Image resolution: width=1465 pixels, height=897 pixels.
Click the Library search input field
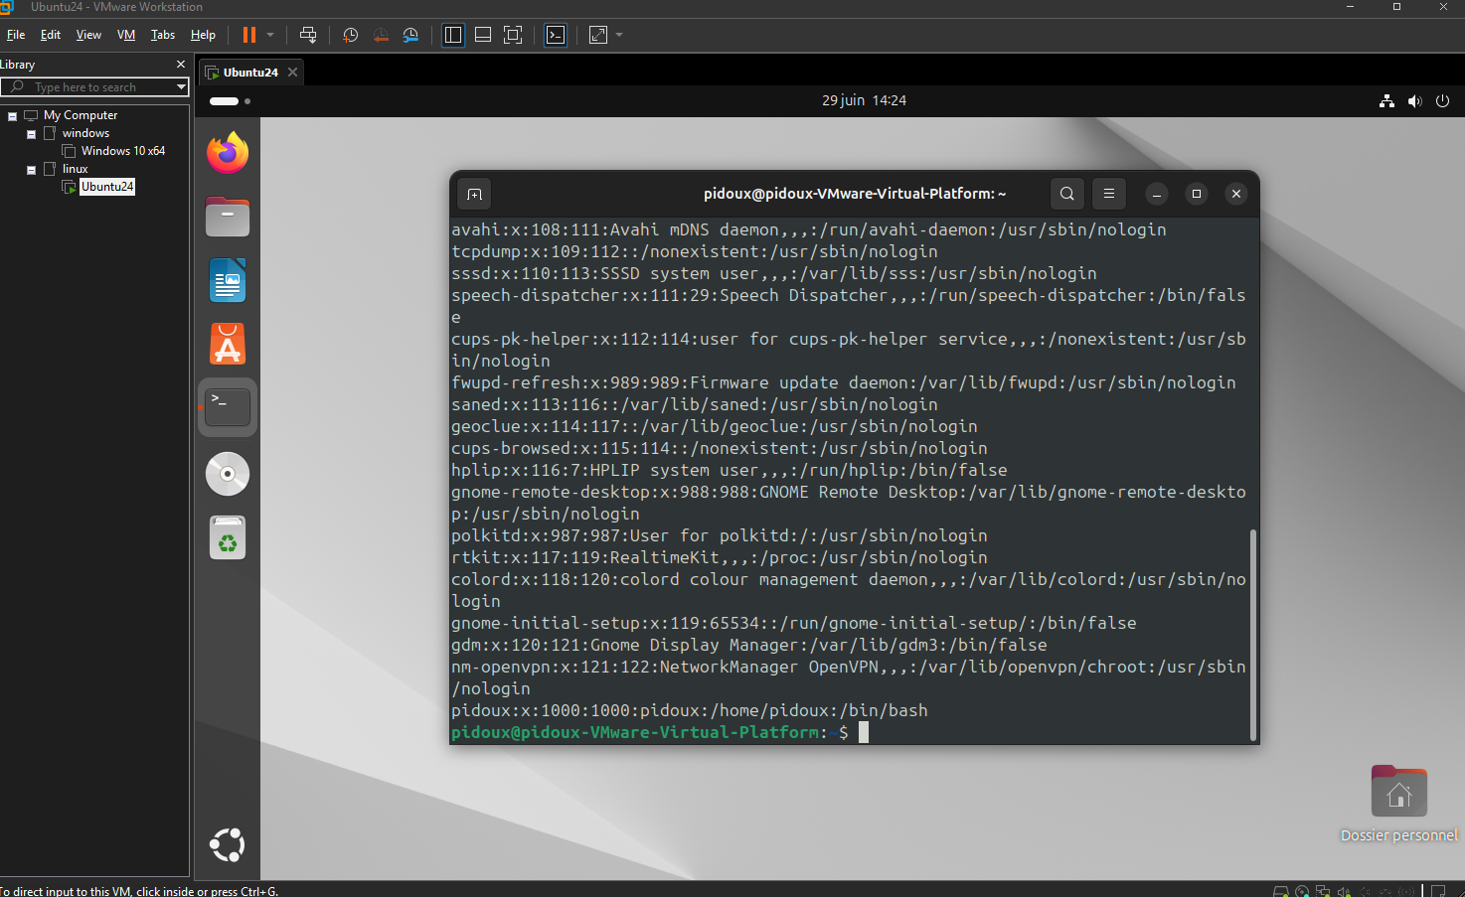pyautogui.click(x=94, y=87)
